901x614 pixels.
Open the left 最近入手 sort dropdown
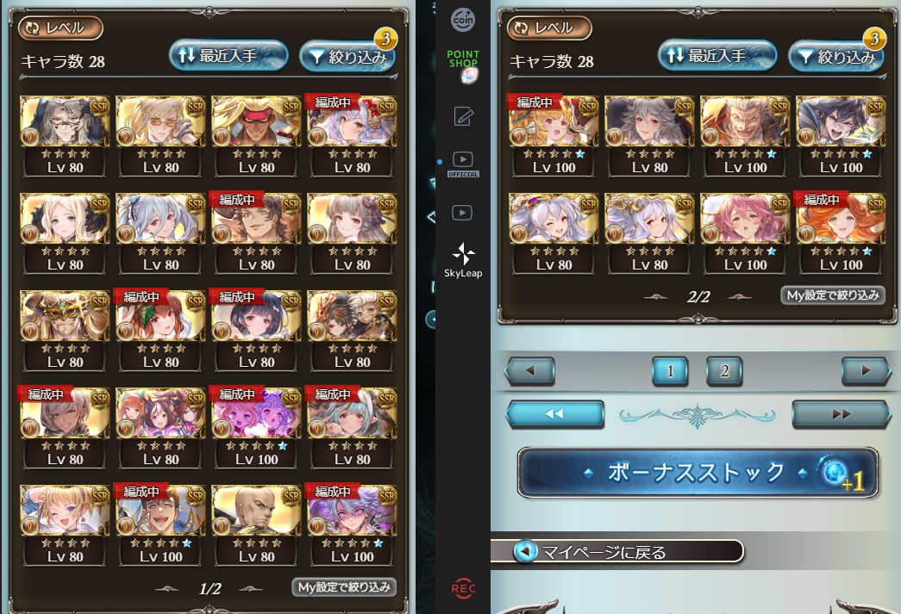click(228, 56)
